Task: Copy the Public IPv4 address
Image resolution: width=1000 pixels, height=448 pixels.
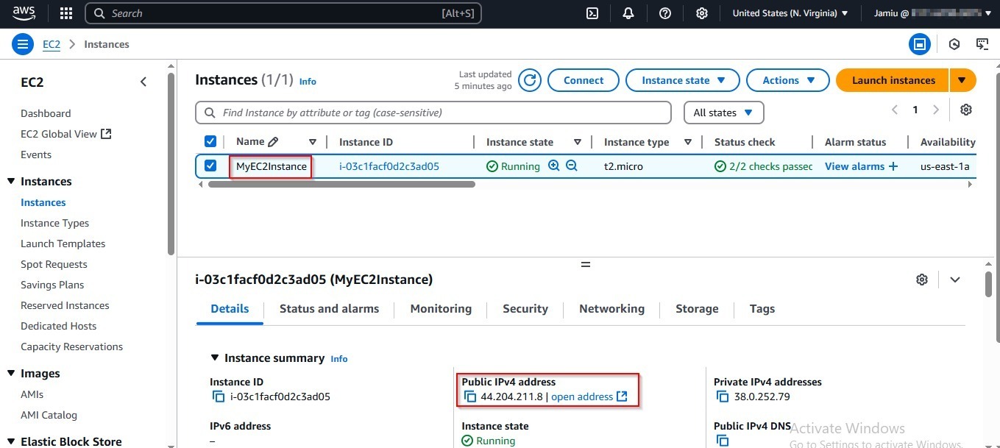Action: 470,397
